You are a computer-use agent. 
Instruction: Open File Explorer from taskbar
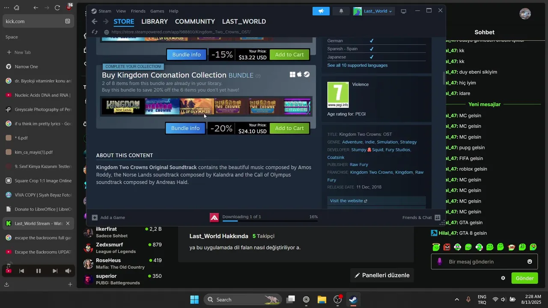pos(322,299)
